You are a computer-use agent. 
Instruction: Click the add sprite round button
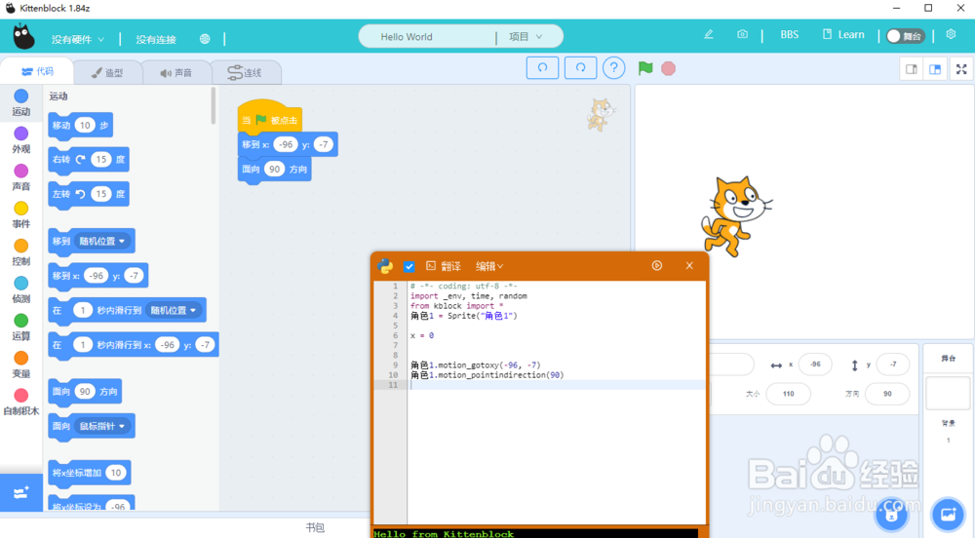892,515
